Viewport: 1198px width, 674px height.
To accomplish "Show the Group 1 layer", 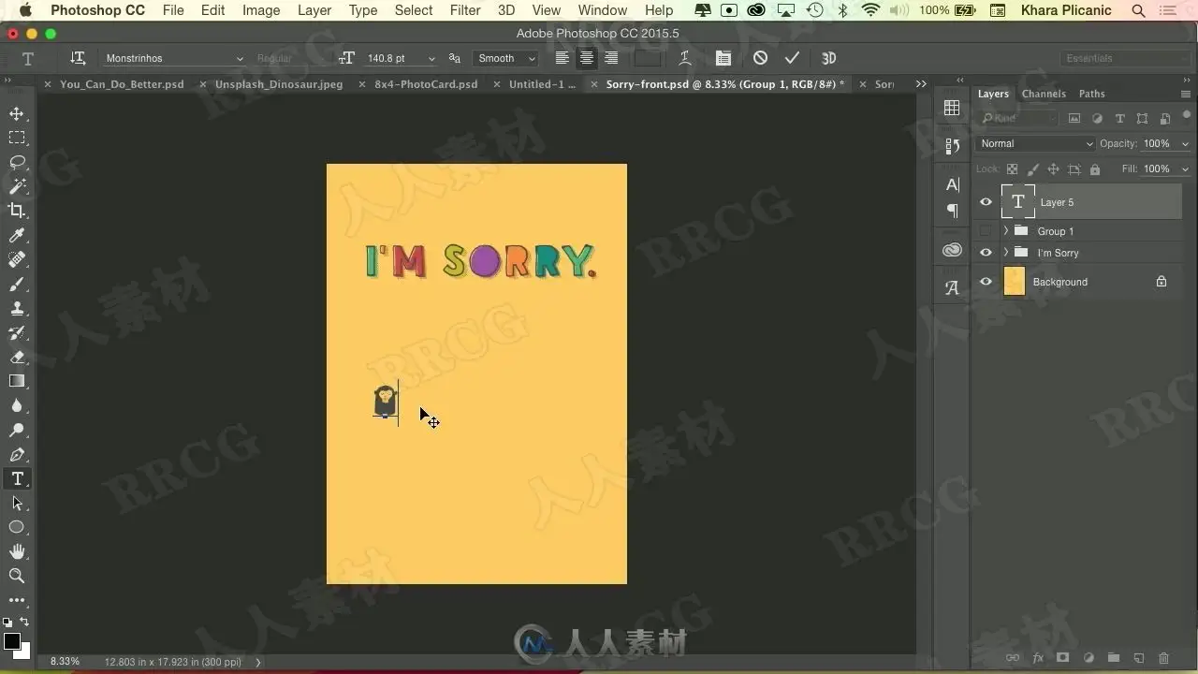I will click(986, 231).
